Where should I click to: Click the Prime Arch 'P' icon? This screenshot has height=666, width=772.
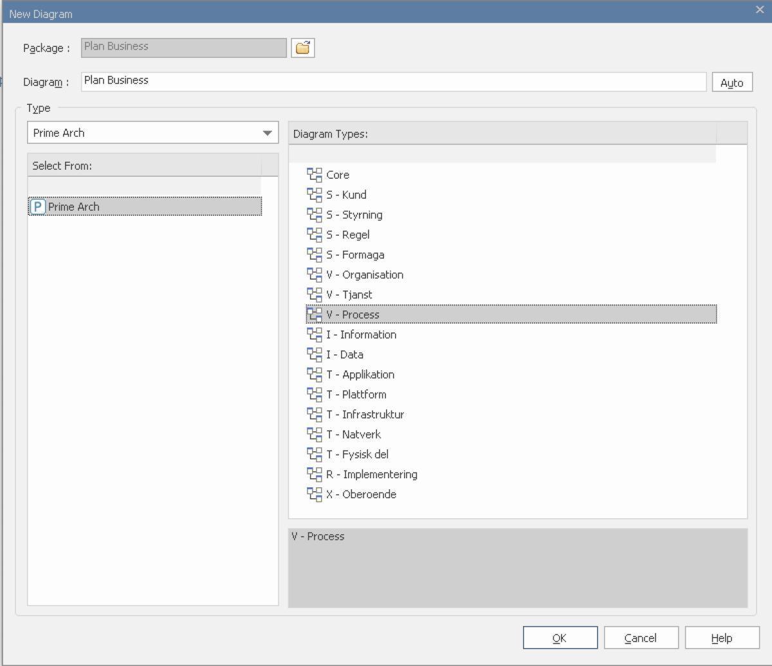pyautogui.click(x=38, y=207)
